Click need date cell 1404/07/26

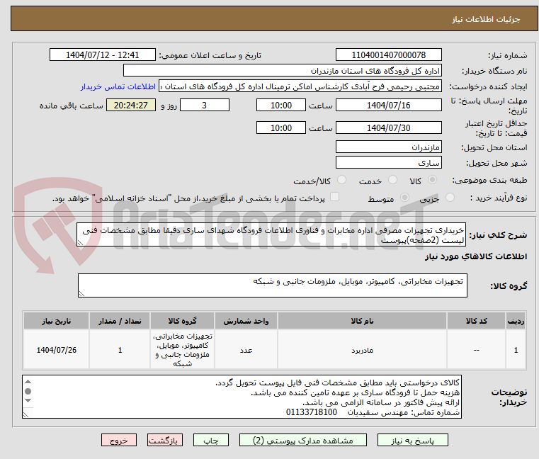point(57,350)
